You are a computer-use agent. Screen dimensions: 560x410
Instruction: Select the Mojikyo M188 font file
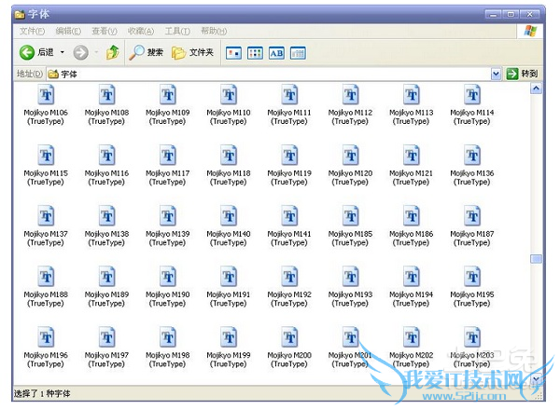pyautogui.click(x=46, y=287)
